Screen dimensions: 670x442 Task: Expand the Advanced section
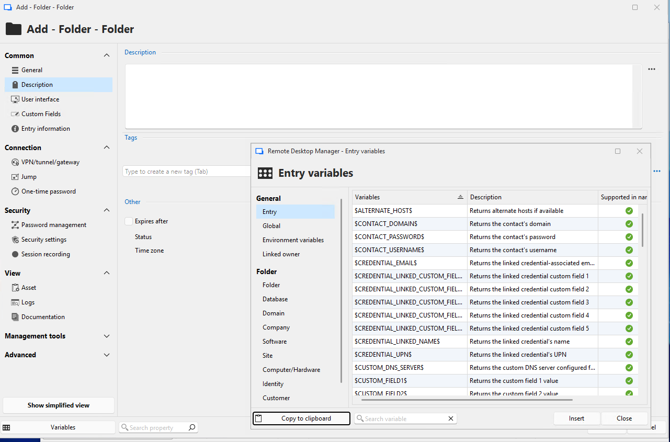[x=107, y=355]
